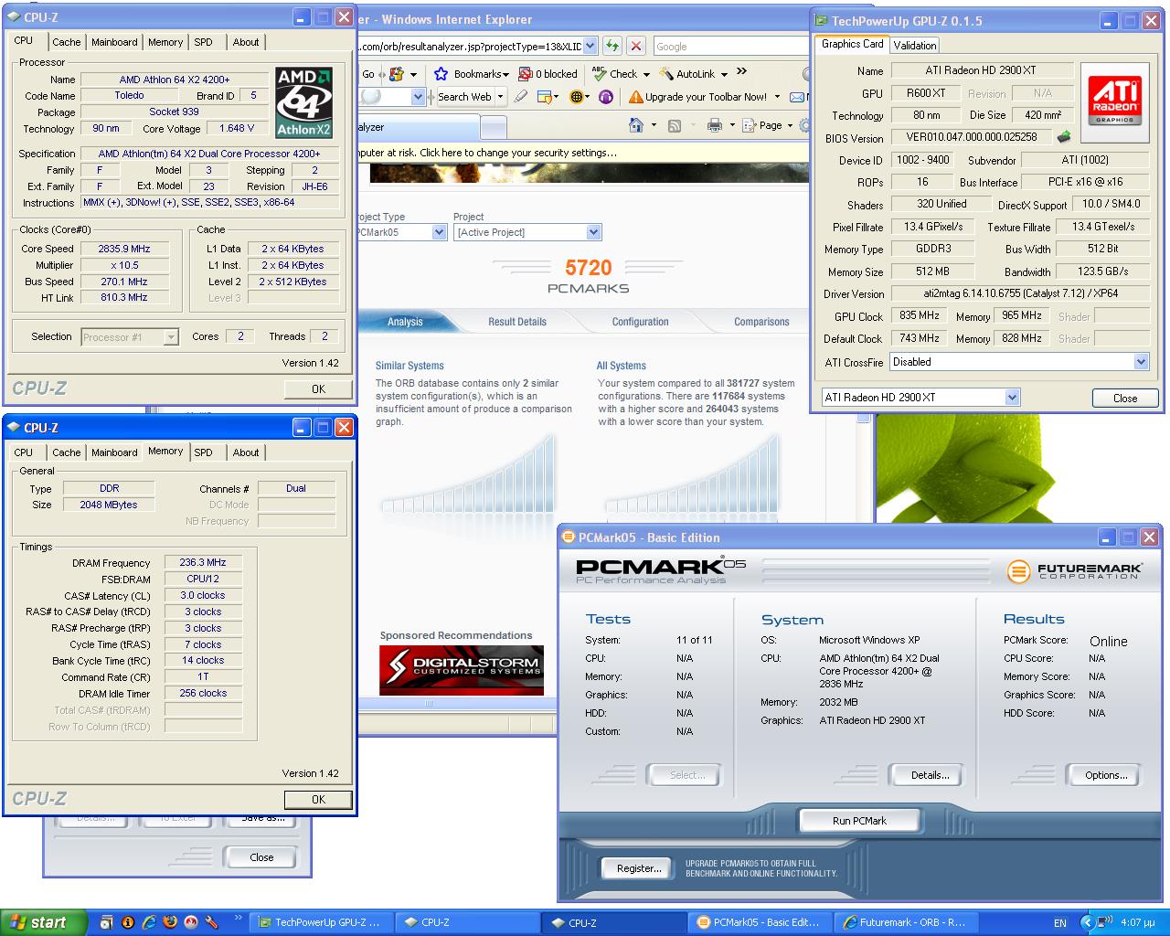Click the Digital Storm sponsored banner
Viewport: 1170px width, 936px height.
[462, 670]
